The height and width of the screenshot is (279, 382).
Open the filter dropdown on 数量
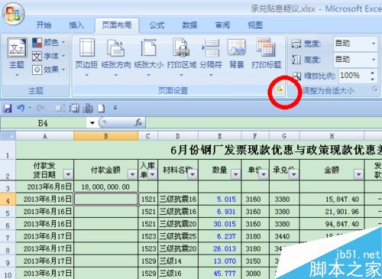(x=235, y=174)
